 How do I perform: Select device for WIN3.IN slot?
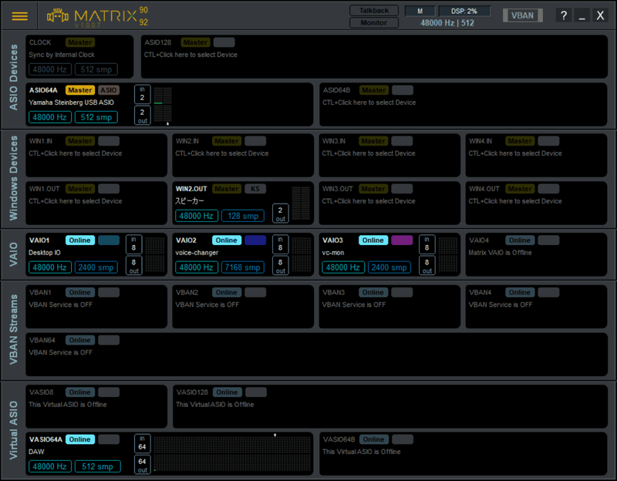click(369, 153)
